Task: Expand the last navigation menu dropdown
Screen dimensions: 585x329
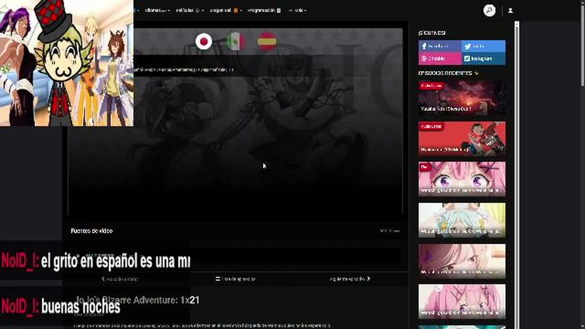Action: point(298,11)
